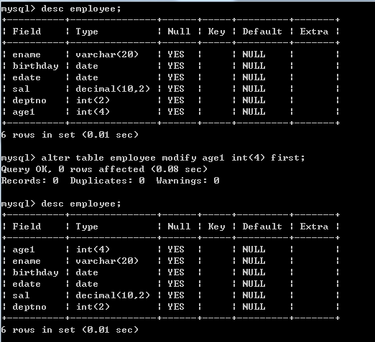Click the 'Default' header of second table
Image resolution: width=375 pixels, height=342 pixels.
point(262,227)
